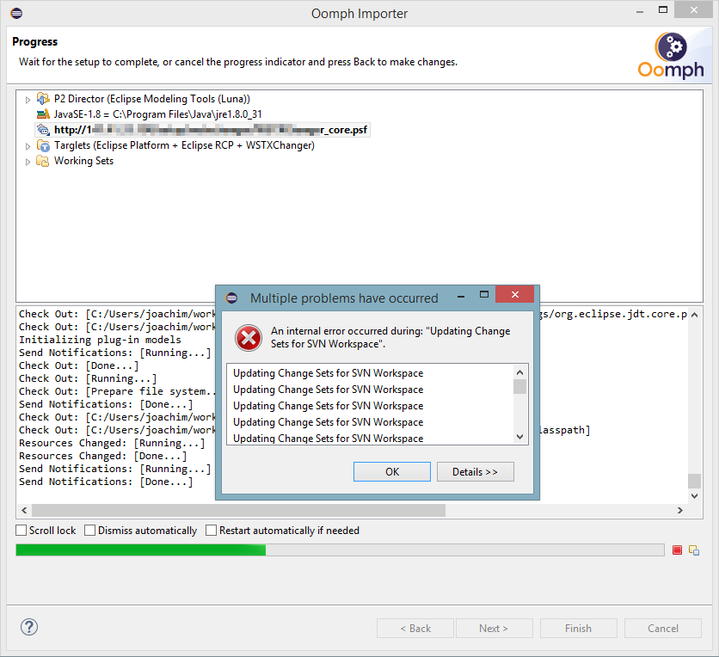This screenshot has width=719, height=657.
Task: Click the disabled Back button
Action: click(415, 628)
